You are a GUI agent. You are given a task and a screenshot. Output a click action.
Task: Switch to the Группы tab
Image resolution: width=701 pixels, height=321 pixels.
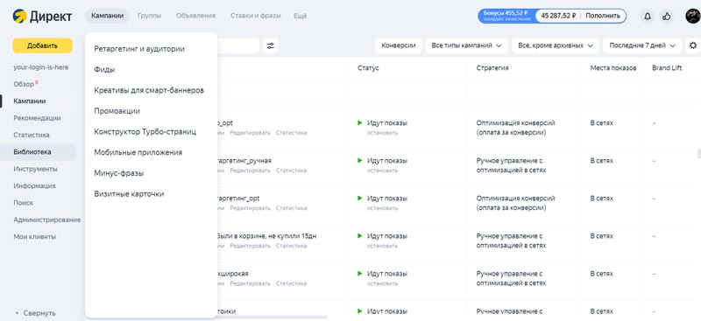pyautogui.click(x=149, y=16)
